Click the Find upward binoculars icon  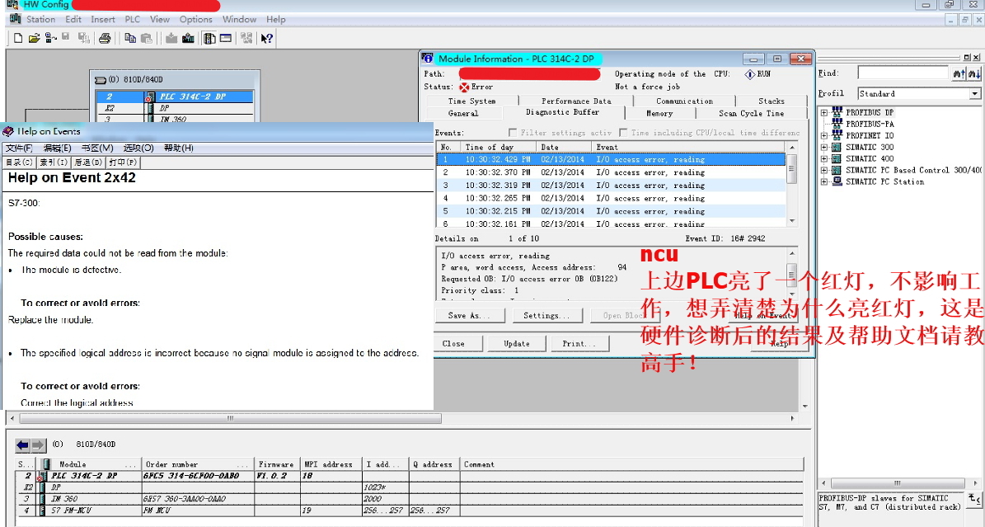[x=959, y=73]
